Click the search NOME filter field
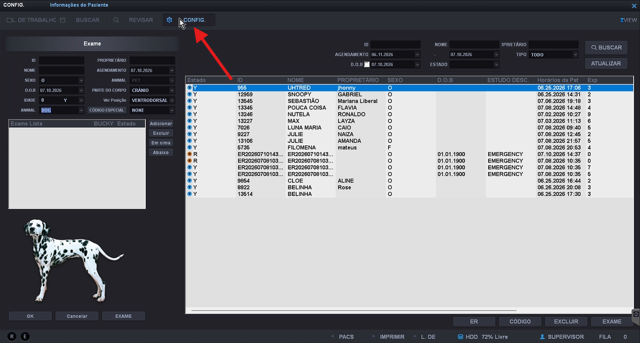640x343 pixels. point(475,44)
